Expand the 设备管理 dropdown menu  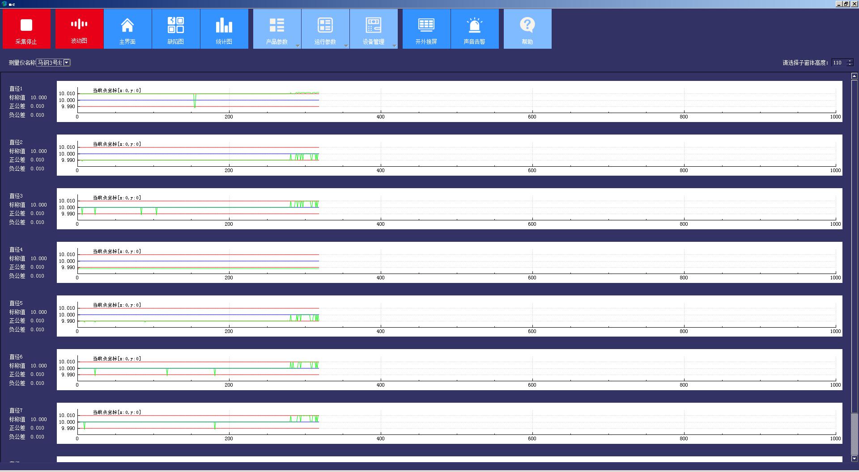point(394,46)
